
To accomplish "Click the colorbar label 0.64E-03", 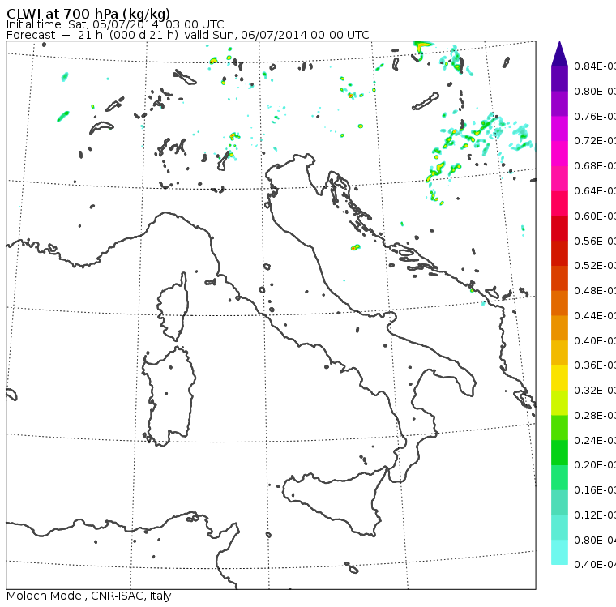I will pyautogui.click(x=595, y=191).
